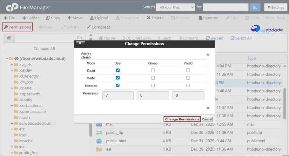The height and width of the screenshot is (156, 289).
Task: Enable Read permission for World
Action: (x=188, y=70)
